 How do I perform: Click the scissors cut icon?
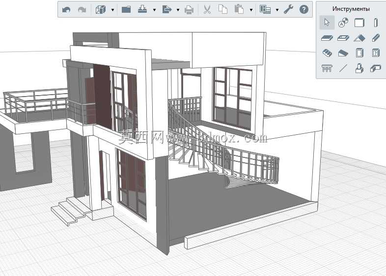207,10
